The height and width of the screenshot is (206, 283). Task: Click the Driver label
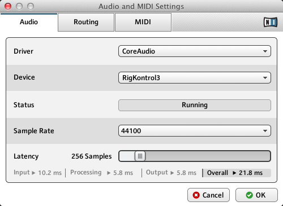[23, 51]
